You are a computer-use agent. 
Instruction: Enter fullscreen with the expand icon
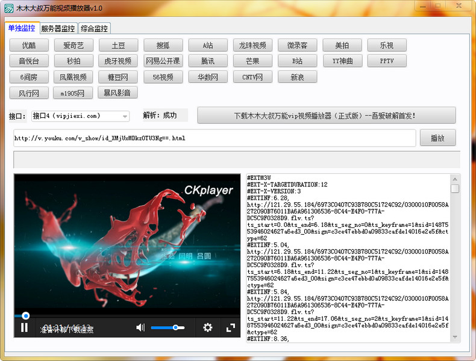tap(231, 327)
